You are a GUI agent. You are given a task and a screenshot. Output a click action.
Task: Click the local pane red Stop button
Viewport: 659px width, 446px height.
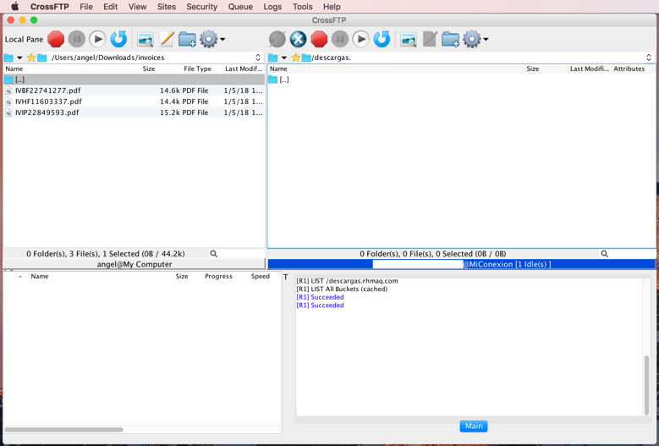56,39
